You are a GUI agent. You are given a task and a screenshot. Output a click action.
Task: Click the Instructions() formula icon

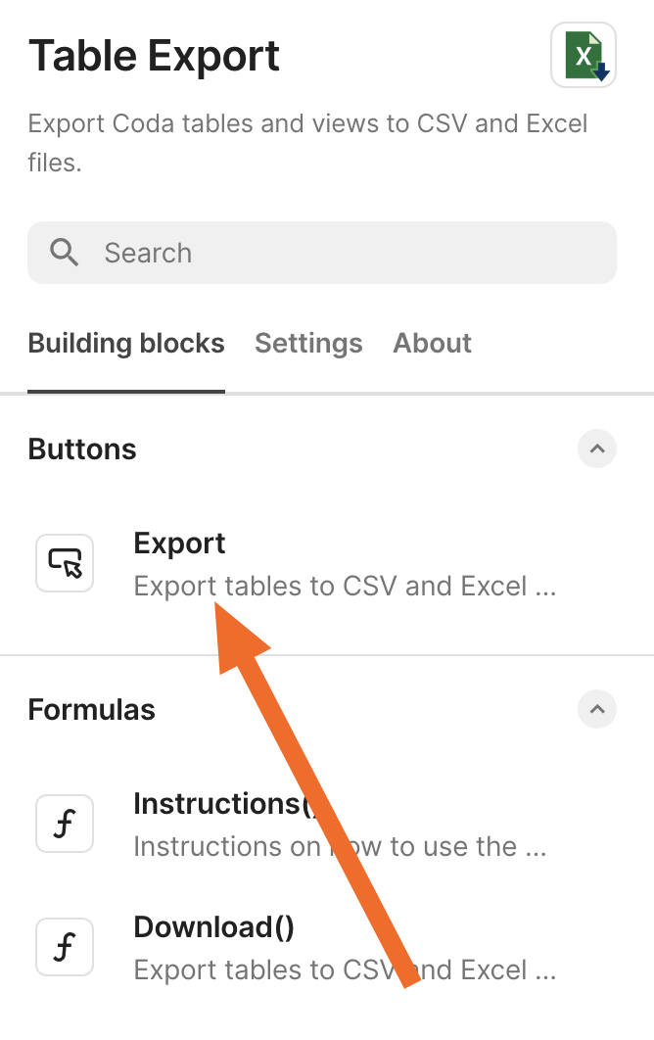pos(65,825)
